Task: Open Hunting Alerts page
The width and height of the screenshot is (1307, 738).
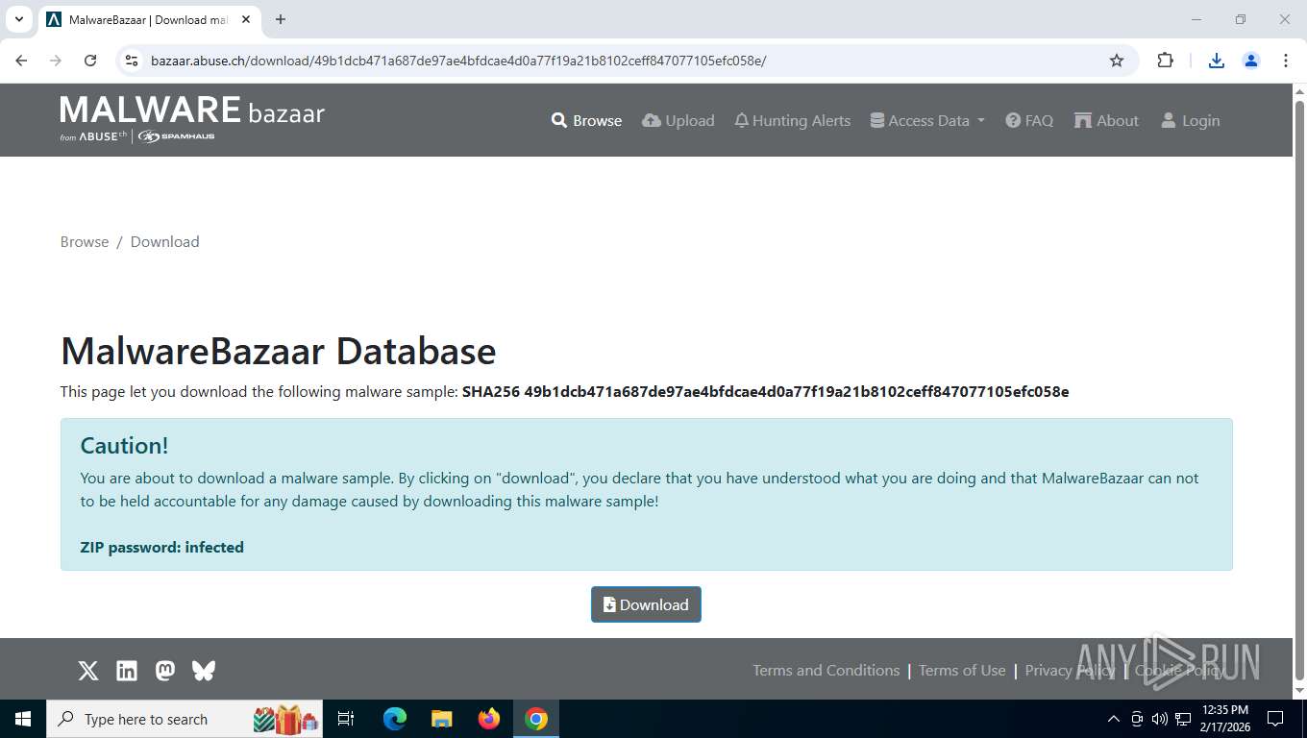Action: click(x=793, y=120)
